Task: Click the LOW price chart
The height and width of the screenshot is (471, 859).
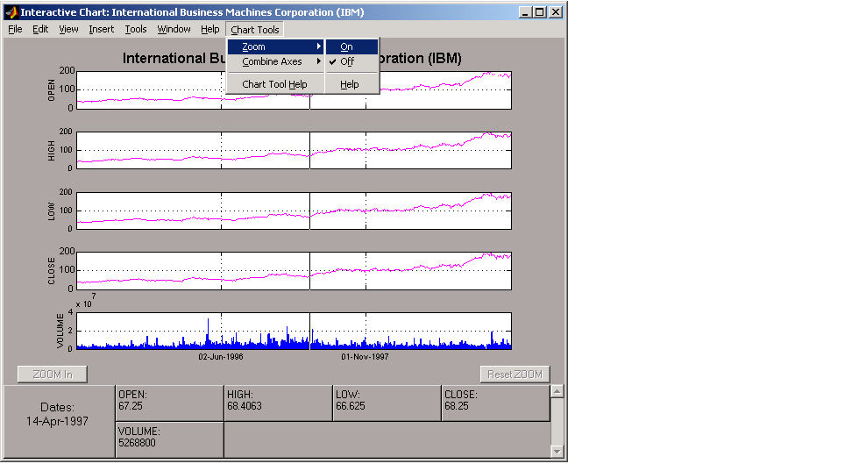Action: (x=295, y=211)
